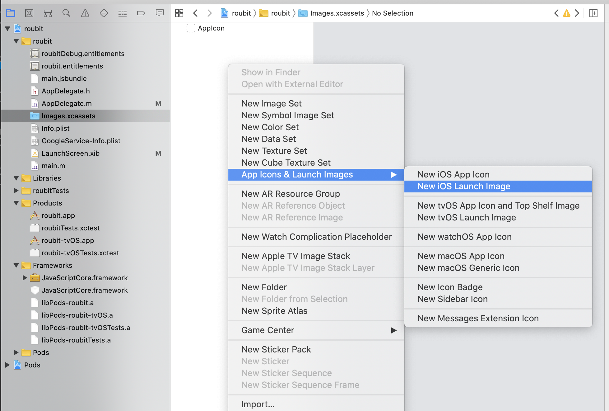The image size is (609, 411).
Task: Select LaunchScreen.xib in the navigator
Action: [x=70, y=153]
